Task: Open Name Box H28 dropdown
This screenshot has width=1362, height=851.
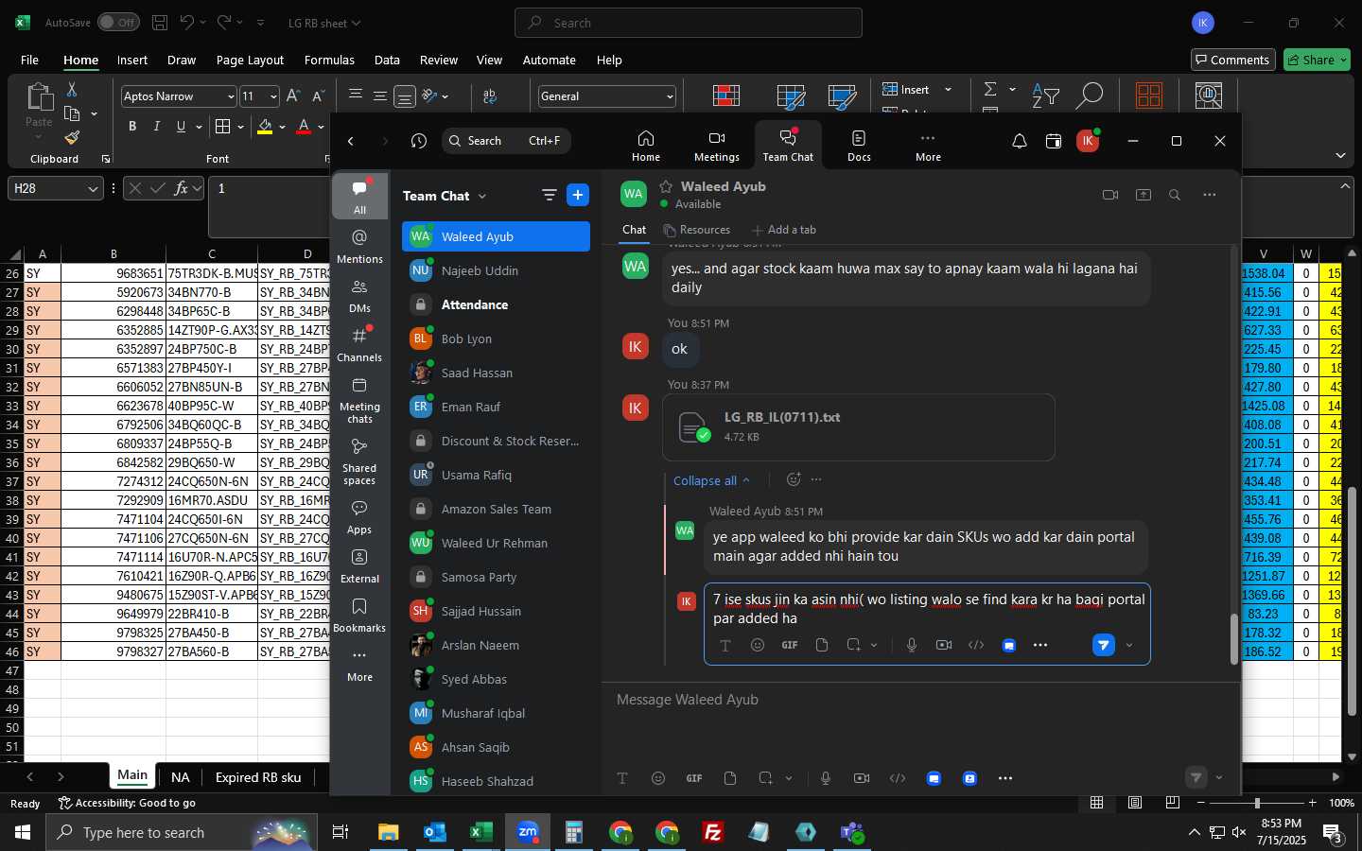Action: tap(93, 189)
